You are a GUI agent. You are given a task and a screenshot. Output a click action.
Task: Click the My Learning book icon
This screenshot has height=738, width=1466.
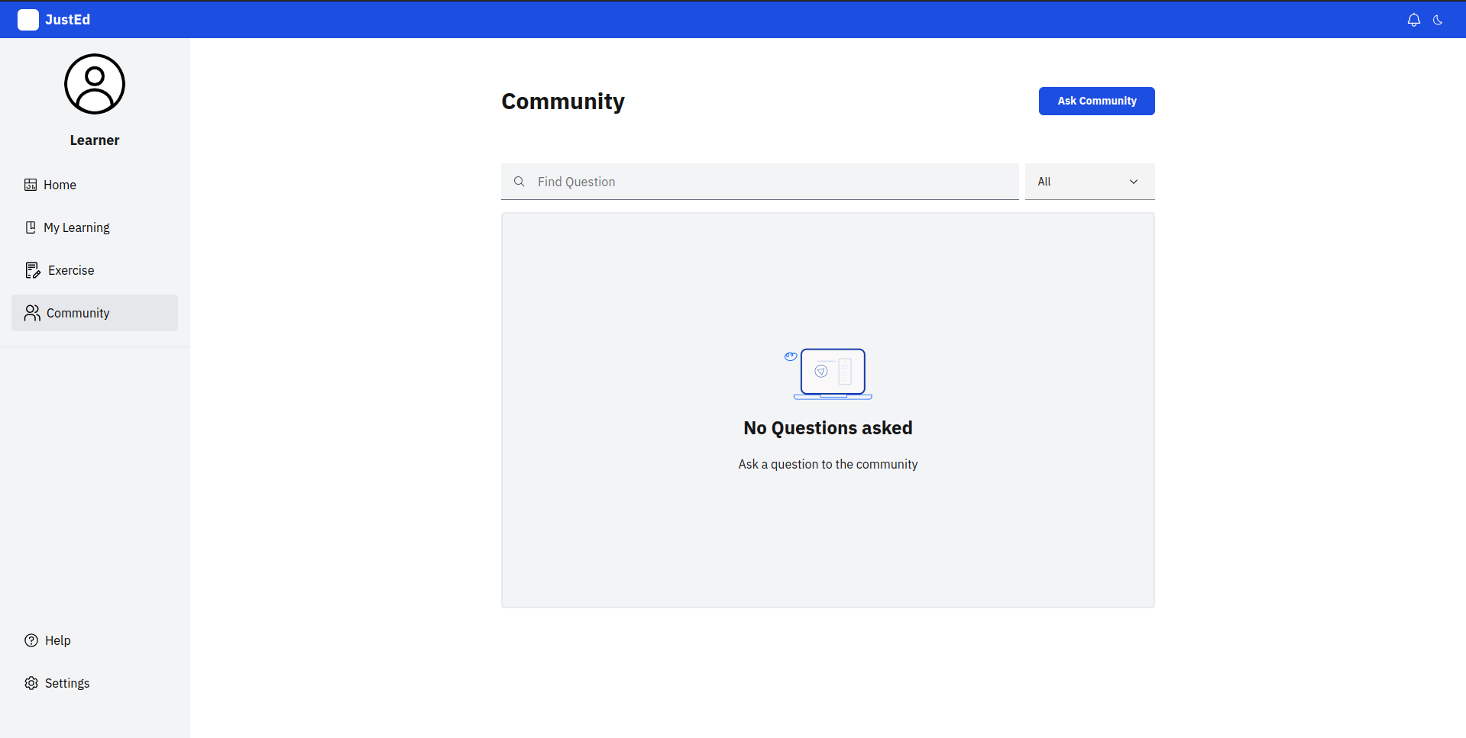tap(31, 227)
